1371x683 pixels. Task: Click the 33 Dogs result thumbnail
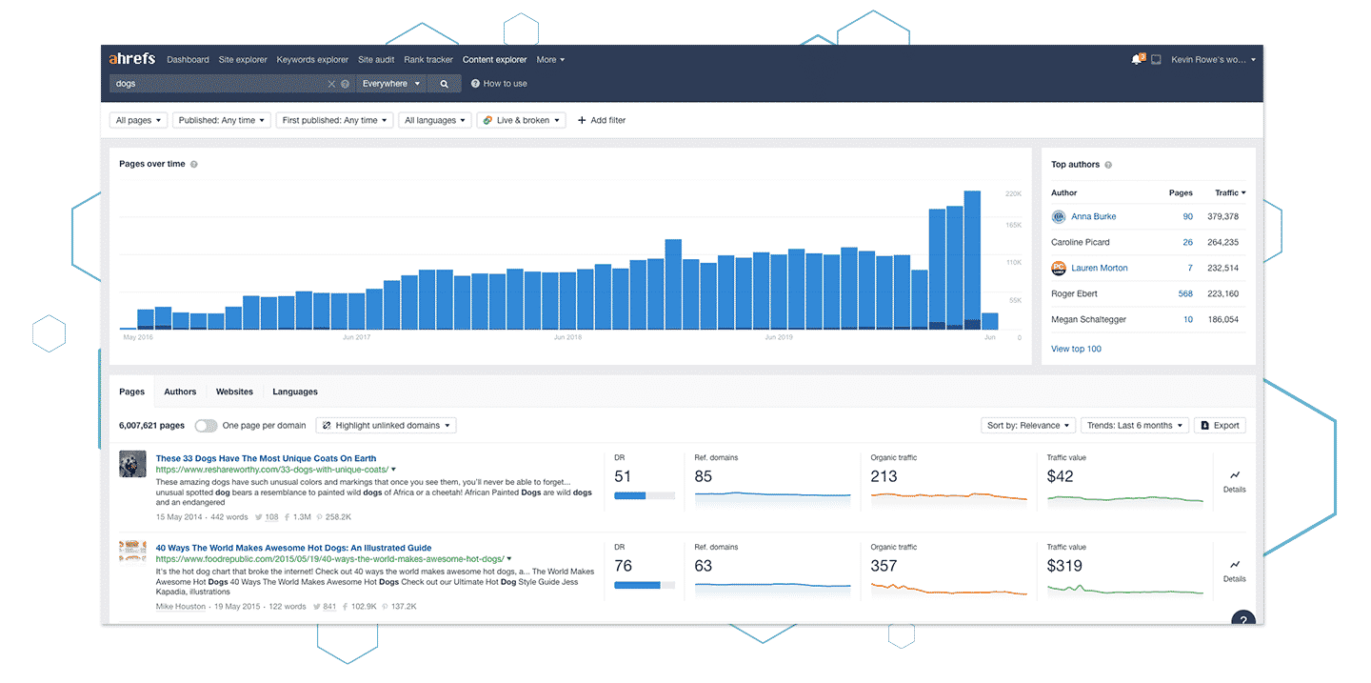tap(132, 464)
